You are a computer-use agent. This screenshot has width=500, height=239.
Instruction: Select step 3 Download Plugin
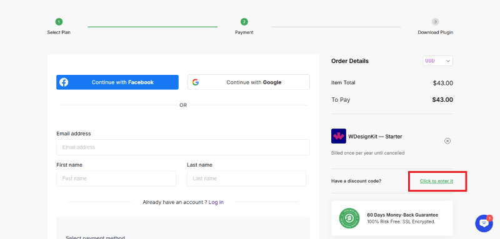pos(435,26)
